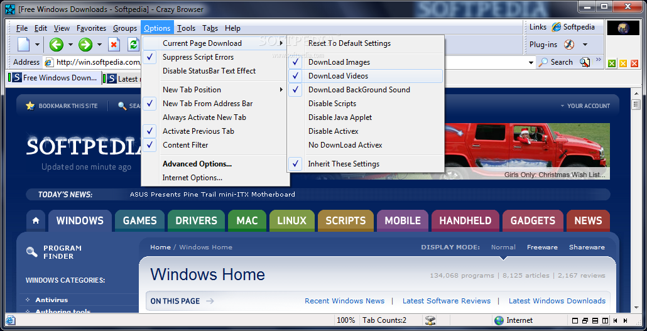This screenshot has height=331, width=647.
Task: Uncheck DownLoad Images
Action: point(365,62)
